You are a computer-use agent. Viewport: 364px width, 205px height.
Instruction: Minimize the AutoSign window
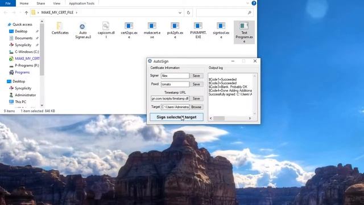pyautogui.click(x=233, y=61)
